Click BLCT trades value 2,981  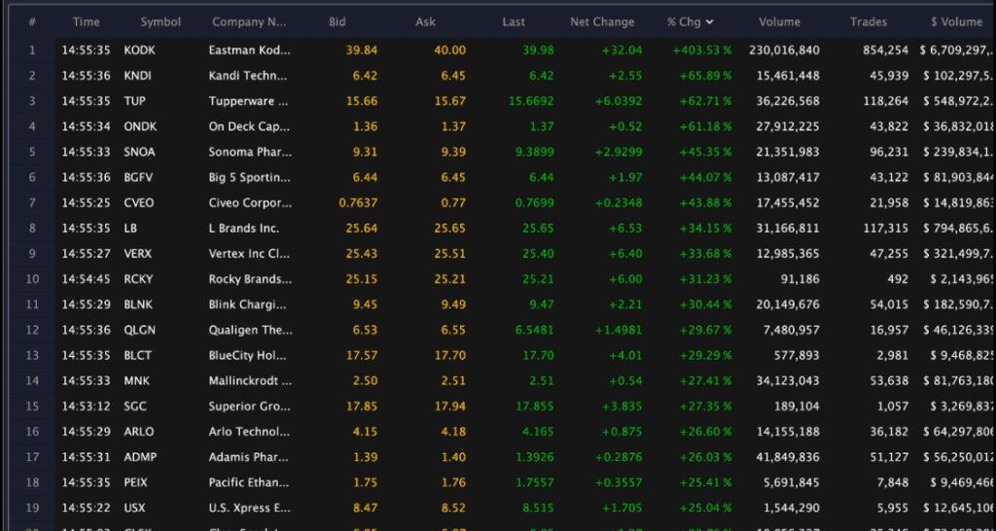click(x=893, y=355)
